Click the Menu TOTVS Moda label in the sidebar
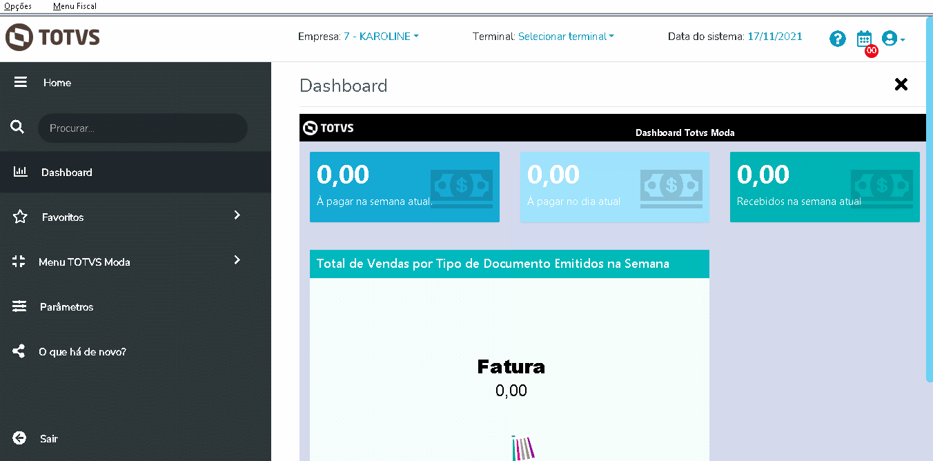933x461 pixels. pos(84,262)
